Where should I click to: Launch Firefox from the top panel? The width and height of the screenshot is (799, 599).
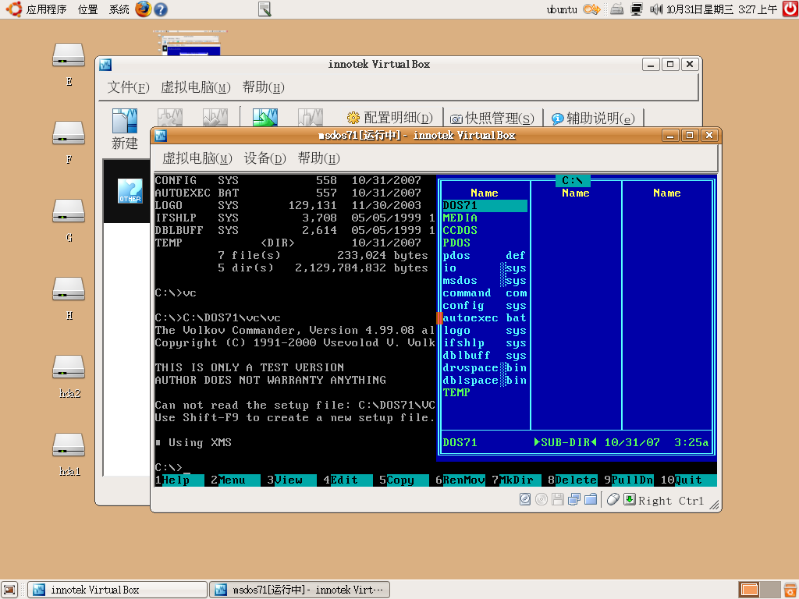click(144, 9)
